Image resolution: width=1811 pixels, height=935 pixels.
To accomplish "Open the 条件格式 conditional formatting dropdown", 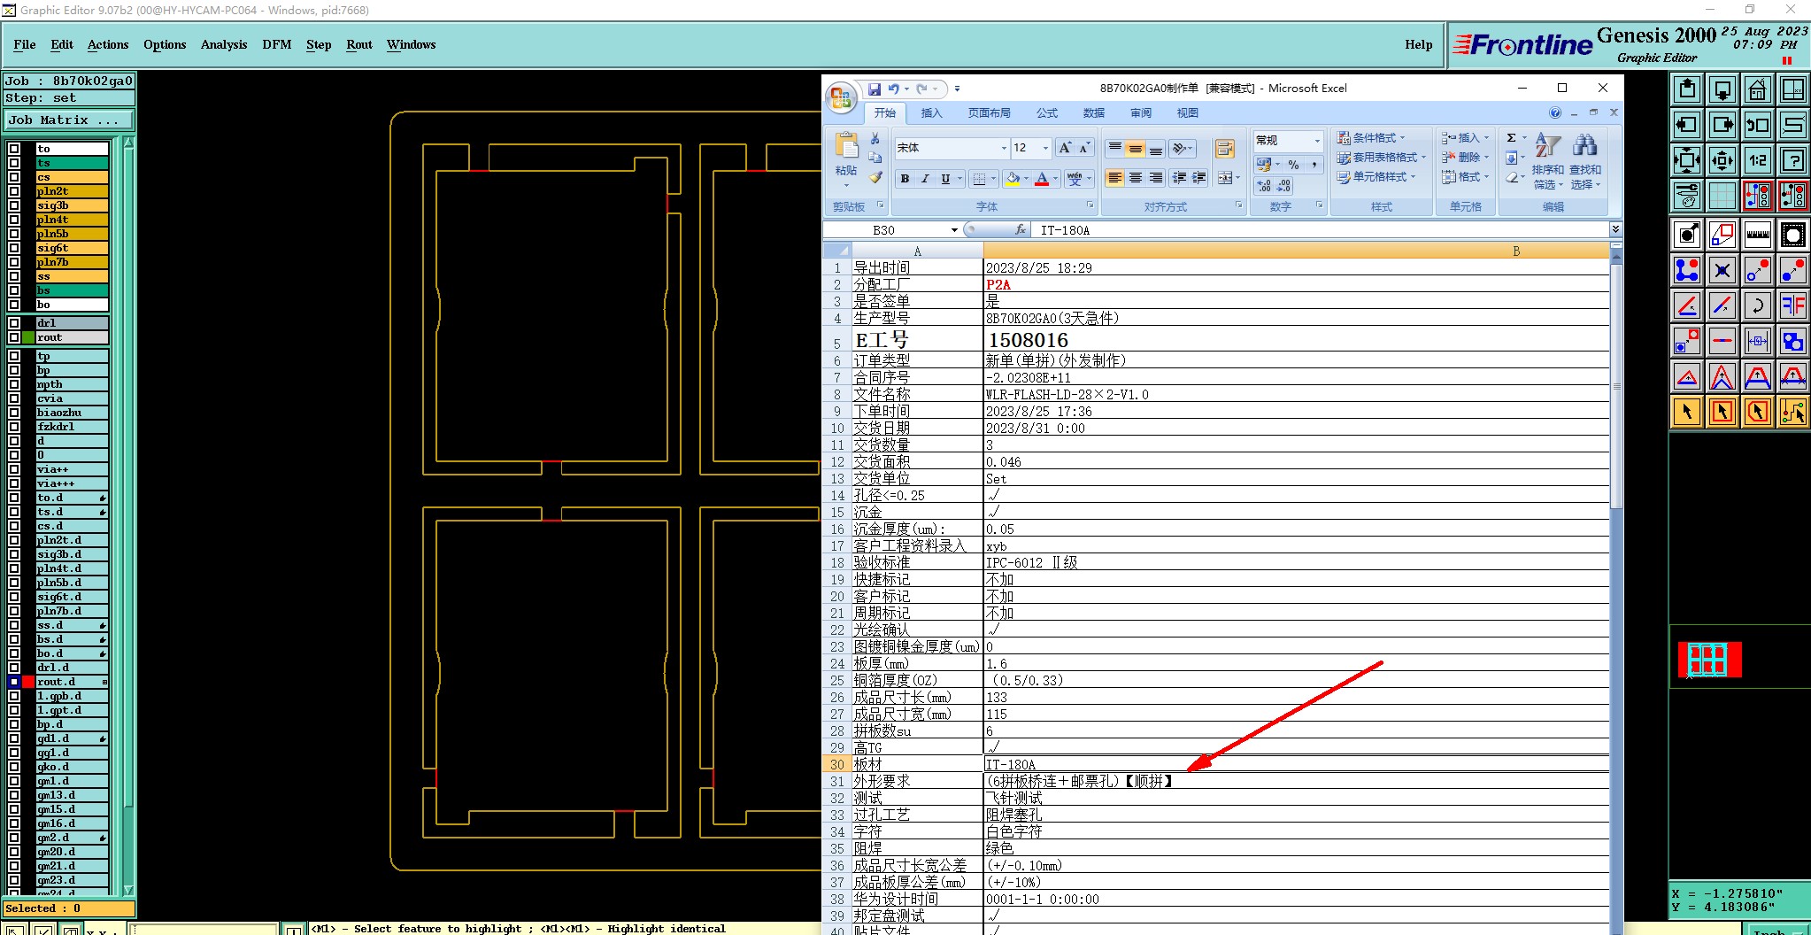I will pos(1370,137).
